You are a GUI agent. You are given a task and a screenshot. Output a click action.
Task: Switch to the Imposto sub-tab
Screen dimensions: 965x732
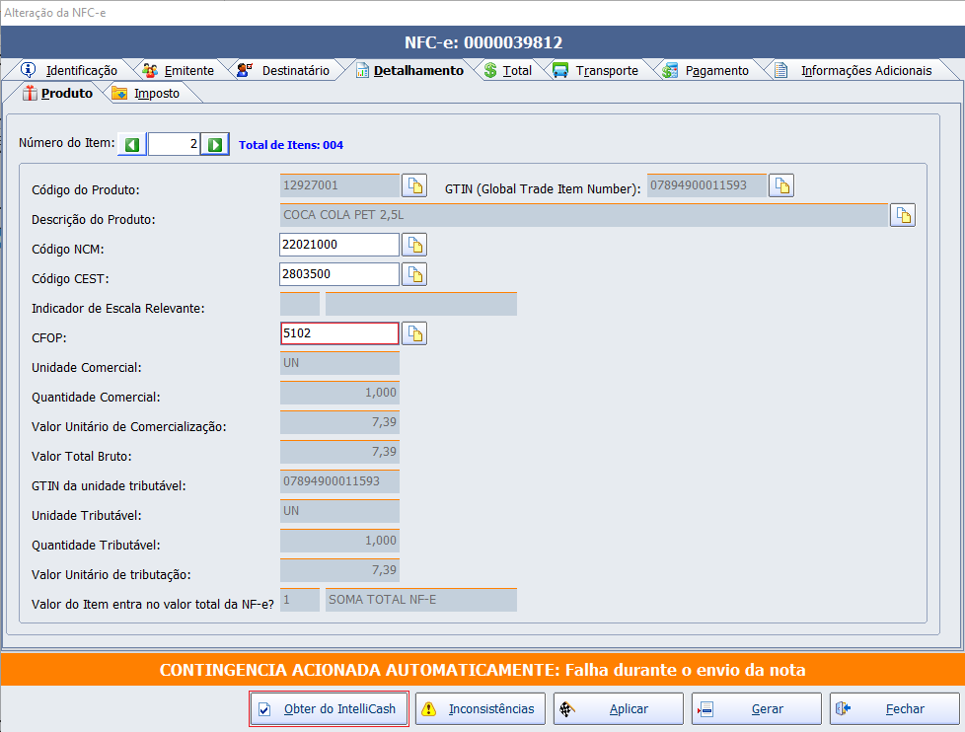coord(146,94)
